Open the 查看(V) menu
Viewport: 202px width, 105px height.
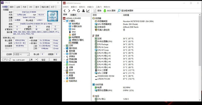[x=74, y=7]
